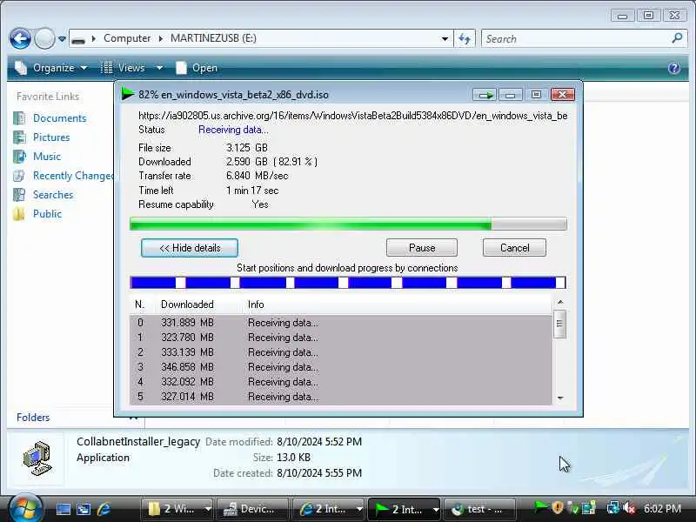Select connection row 1 with 323.780 MB
This screenshot has width=696, height=522.
click(x=340, y=338)
